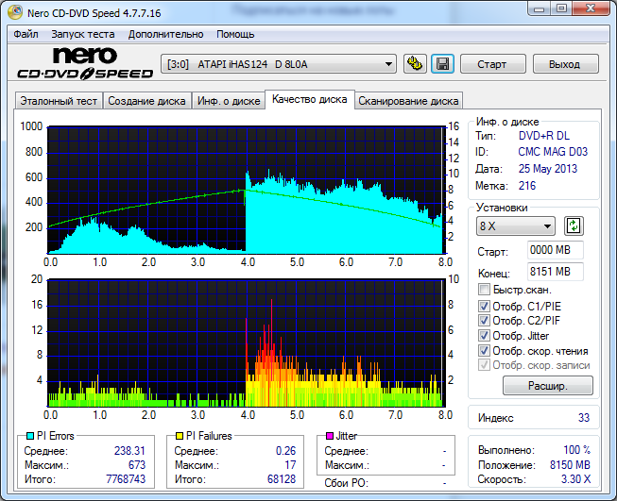617x501 pixels.
Task: Disable the Отобр. скор. чтения checkbox
Action: [x=485, y=351]
